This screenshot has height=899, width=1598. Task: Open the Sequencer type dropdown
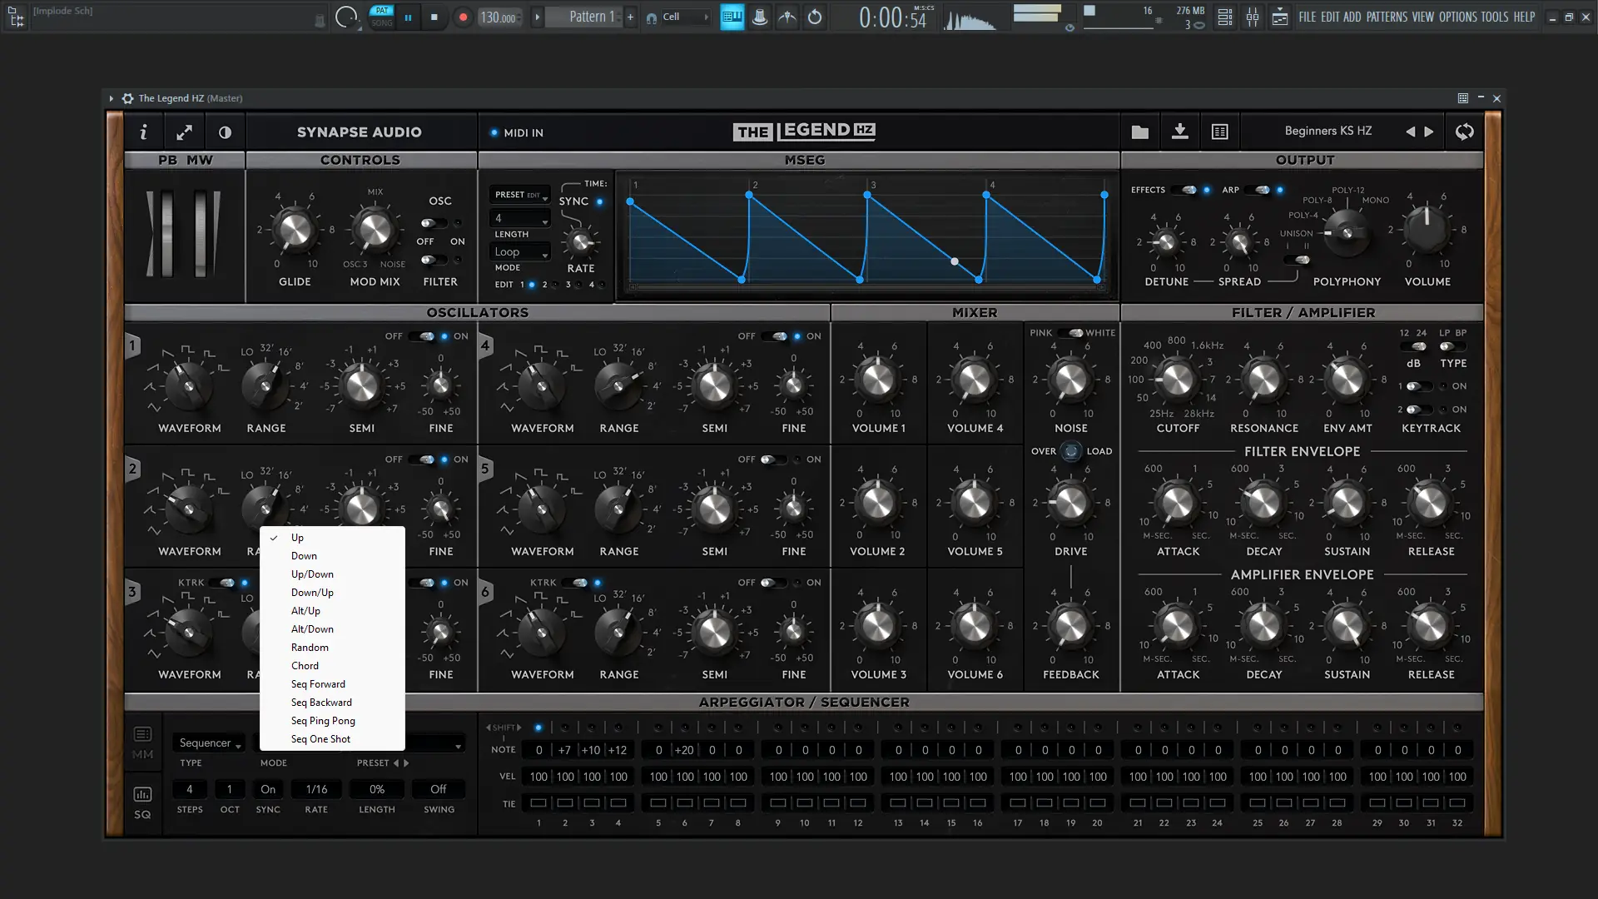coord(210,743)
